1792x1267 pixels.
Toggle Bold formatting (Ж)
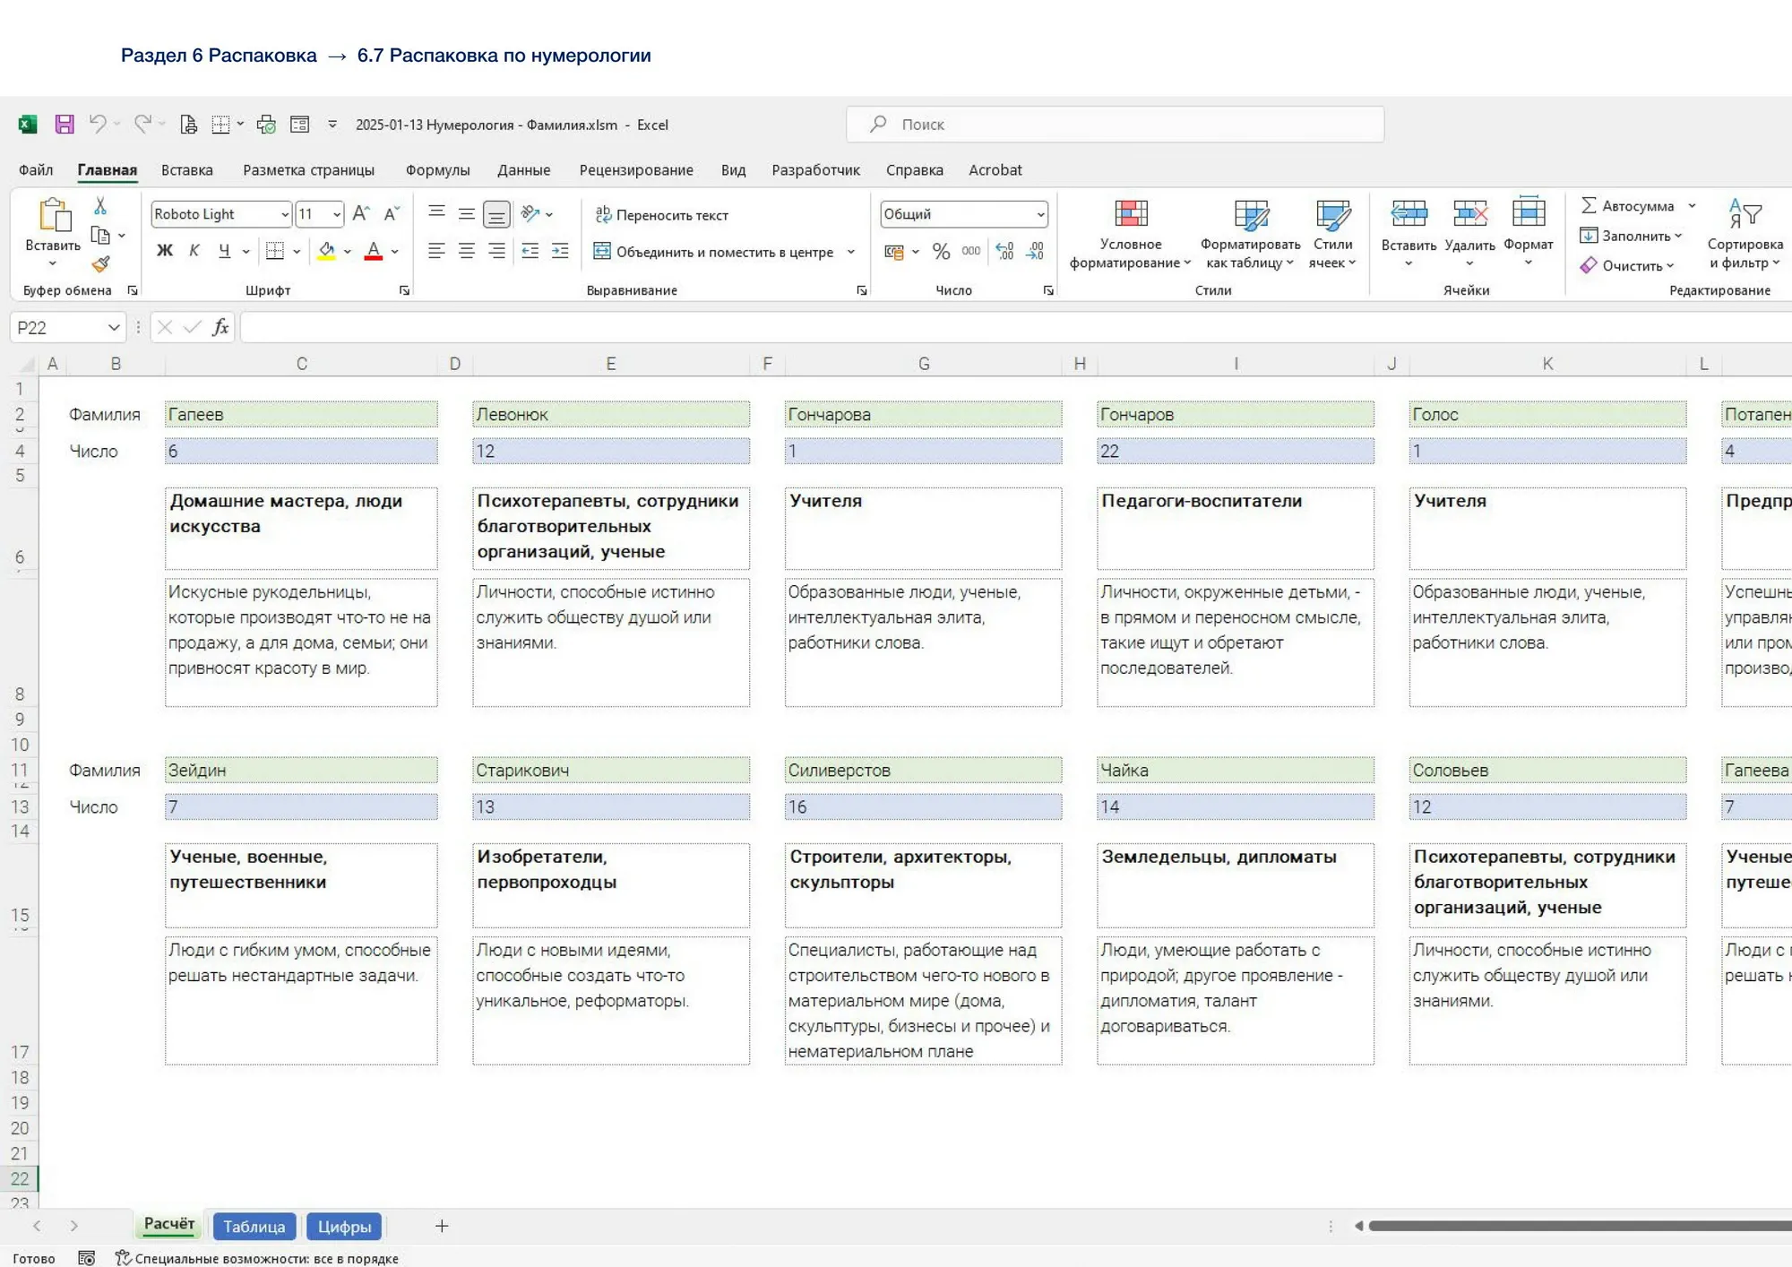click(165, 252)
